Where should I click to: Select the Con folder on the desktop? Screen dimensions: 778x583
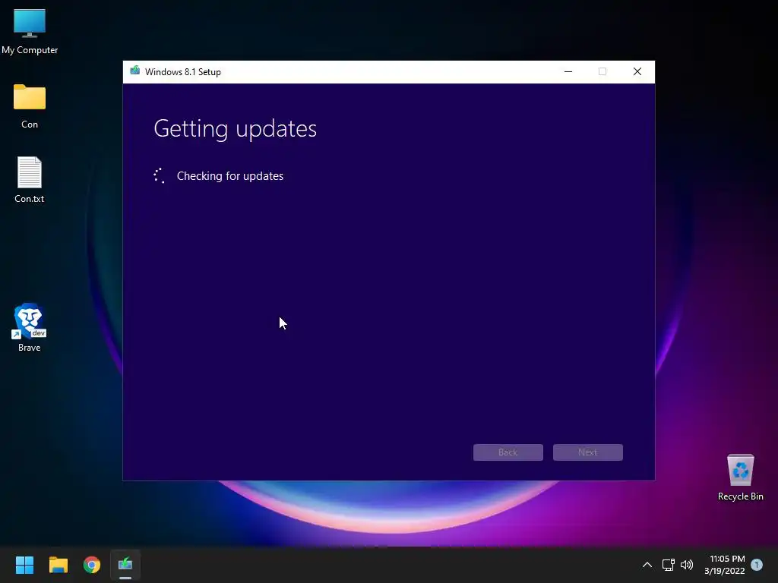[x=30, y=106]
